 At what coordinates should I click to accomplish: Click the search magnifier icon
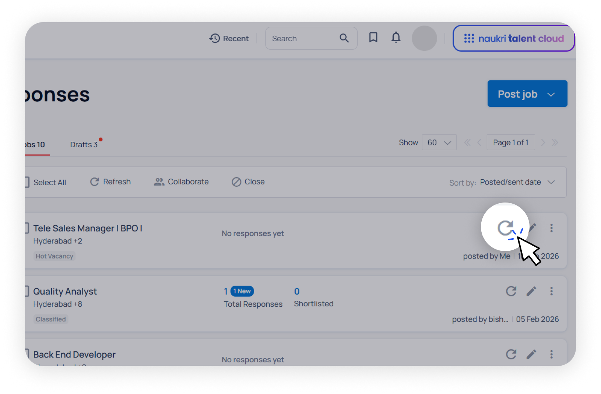[x=344, y=38]
